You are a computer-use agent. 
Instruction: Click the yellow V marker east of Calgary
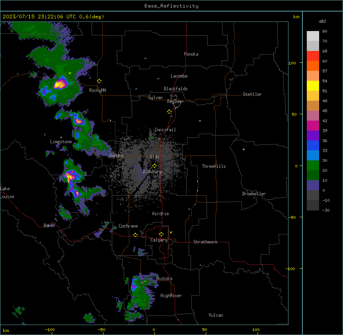tap(171, 232)
